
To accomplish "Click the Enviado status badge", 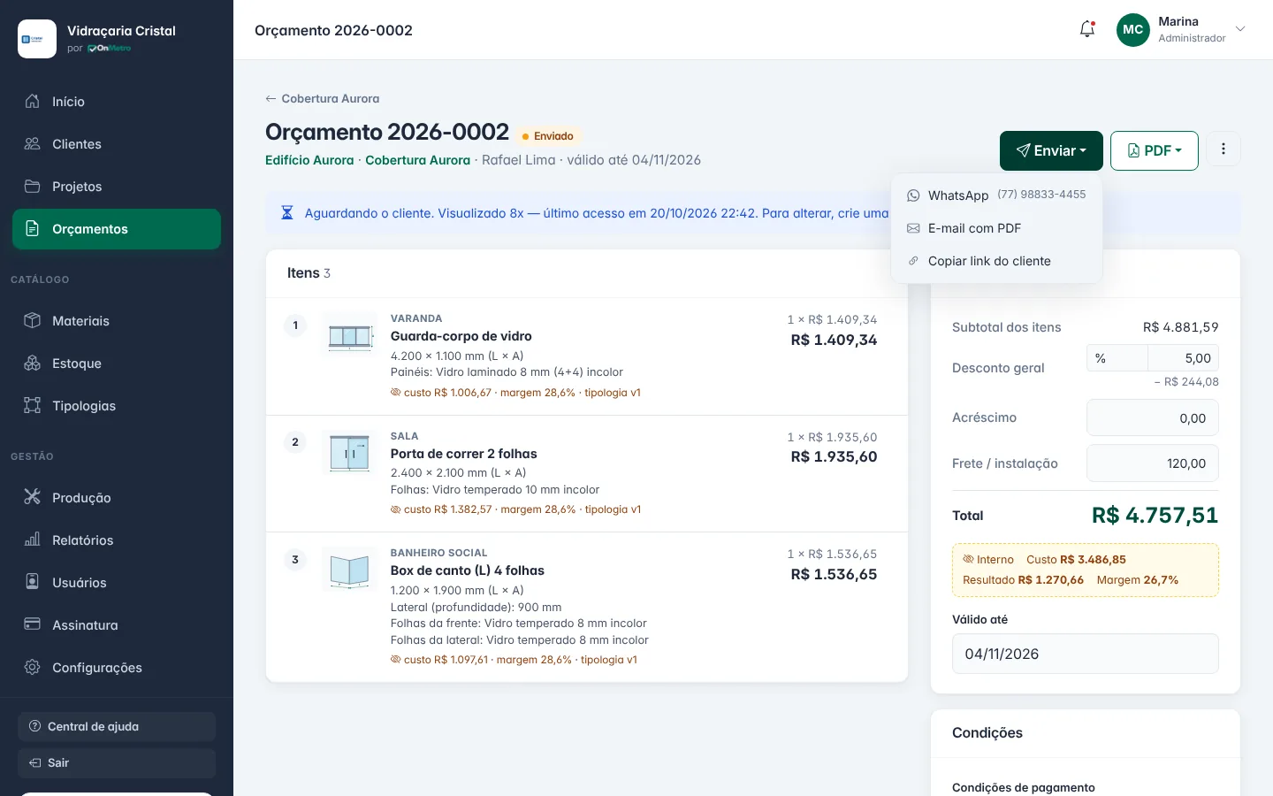I will [x=548, y=136].
